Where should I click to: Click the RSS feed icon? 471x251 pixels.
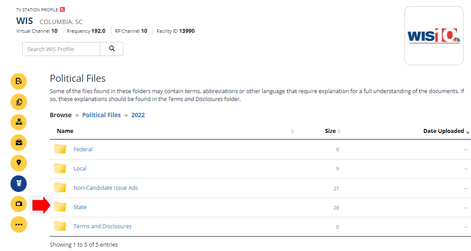pyautogui.click(x=62, y=10)
